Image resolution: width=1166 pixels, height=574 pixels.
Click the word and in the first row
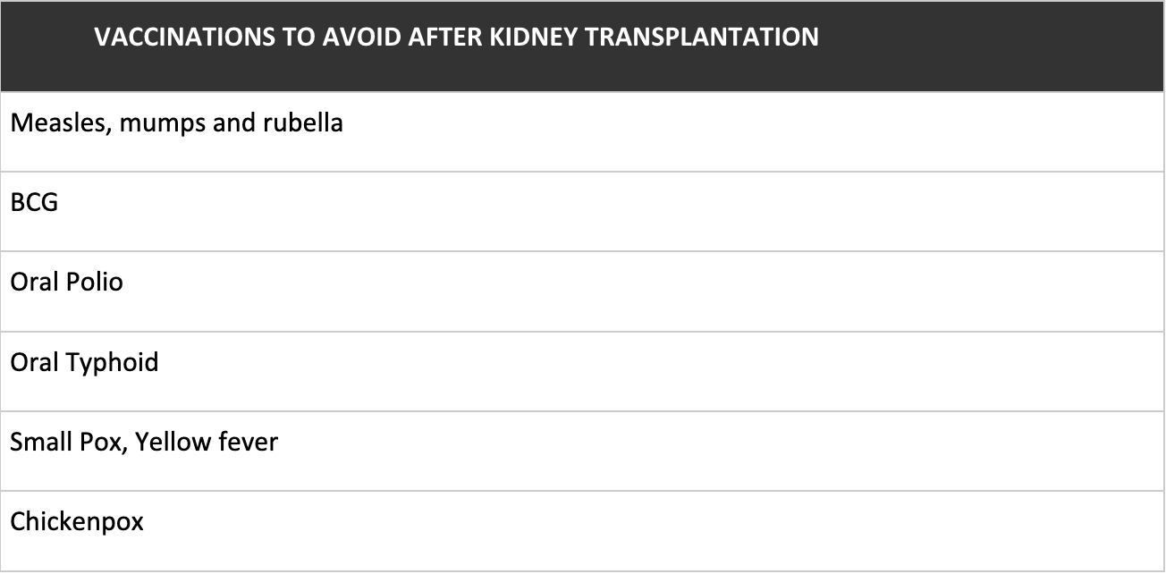click(233, 122)
